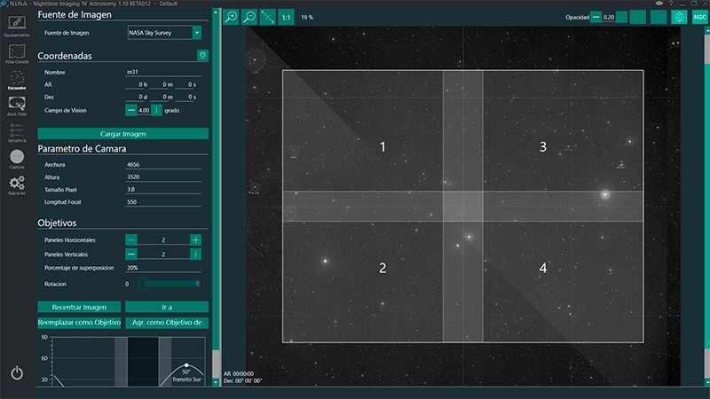
Task: Click the Recentrar Imagen button
Action: [79, 307]
